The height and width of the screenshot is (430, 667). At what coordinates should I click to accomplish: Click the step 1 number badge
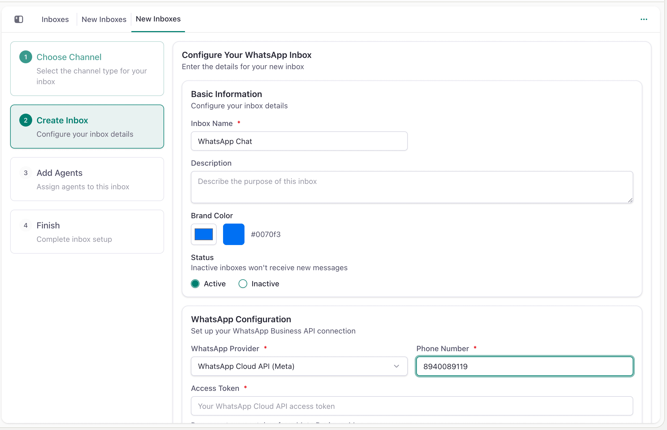(x=26, y=57)
